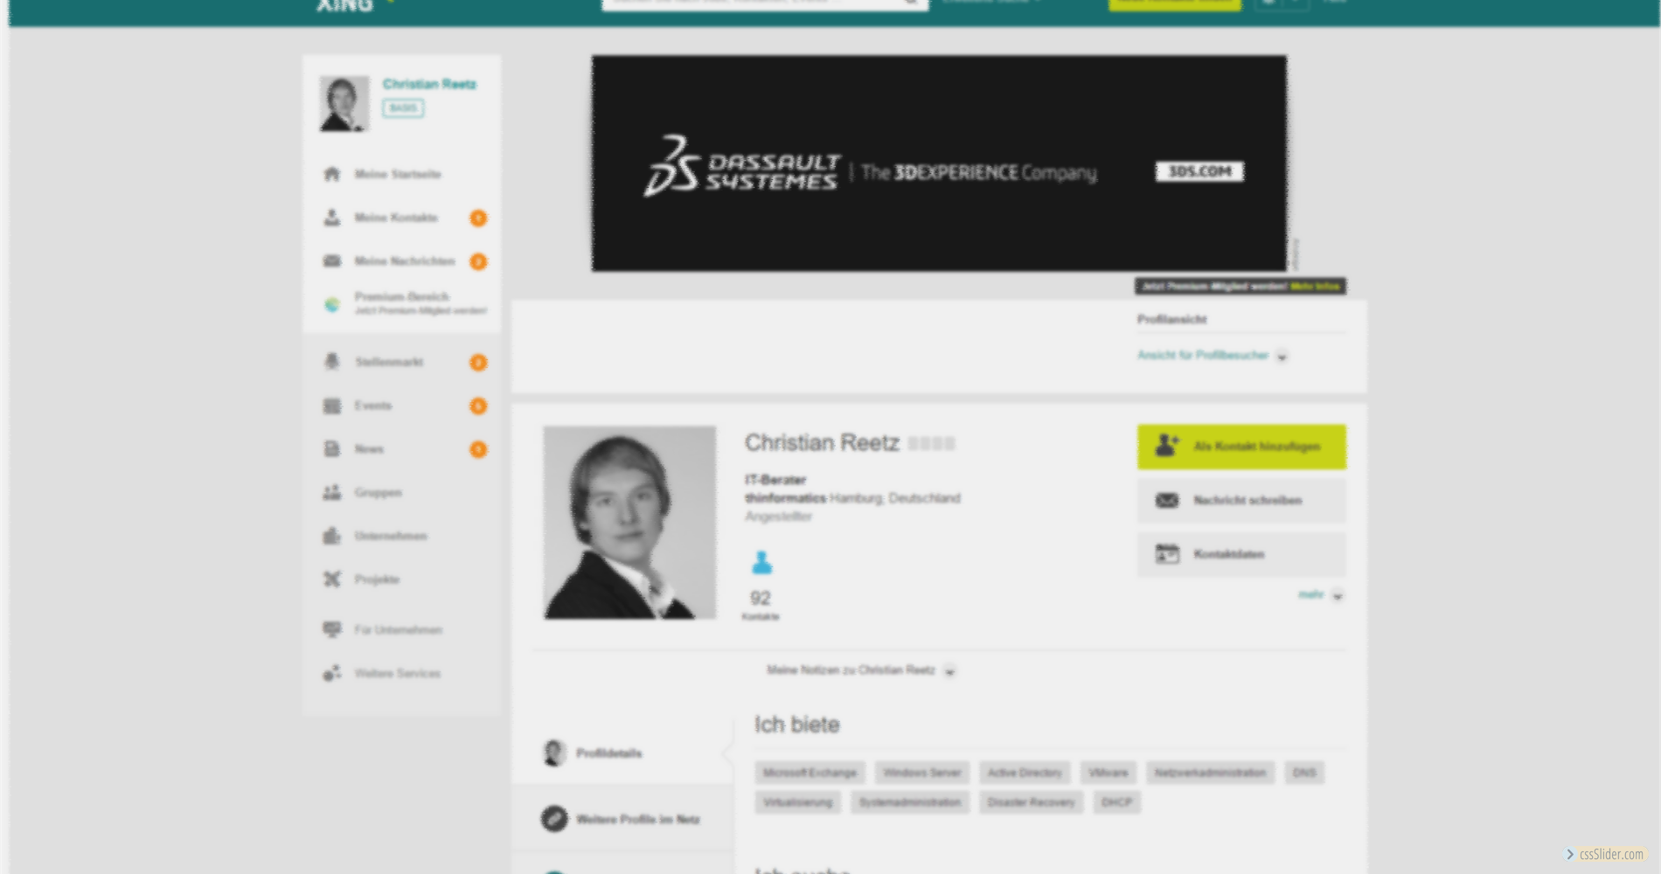Expand the Ansicht für Profilbesucher dropdown
This screenshot has height=874, width=1661.
(1282, 356)
